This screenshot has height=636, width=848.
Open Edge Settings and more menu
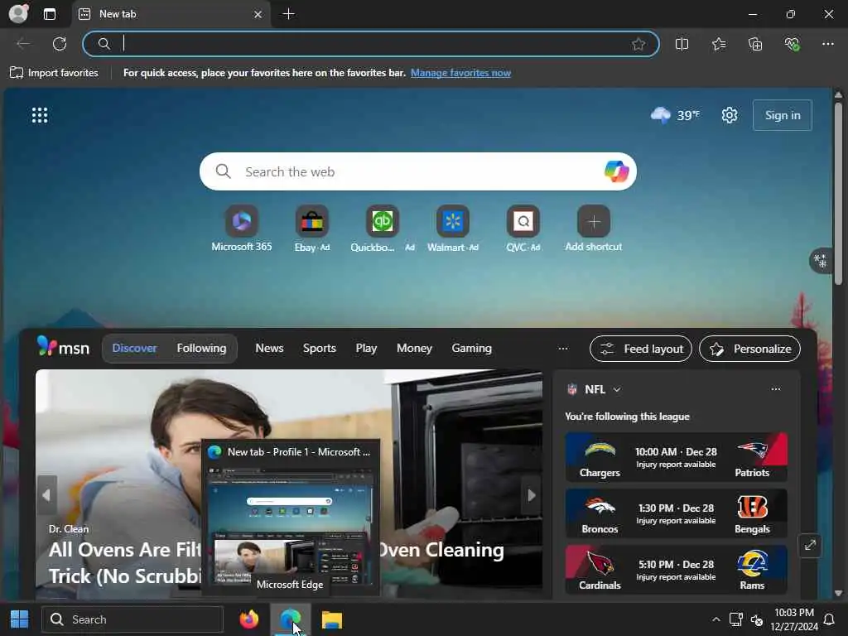point(828,44)
